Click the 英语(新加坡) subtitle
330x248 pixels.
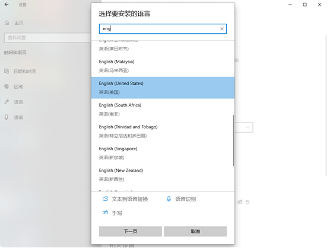pyautogui.click(x=112, y=157)
